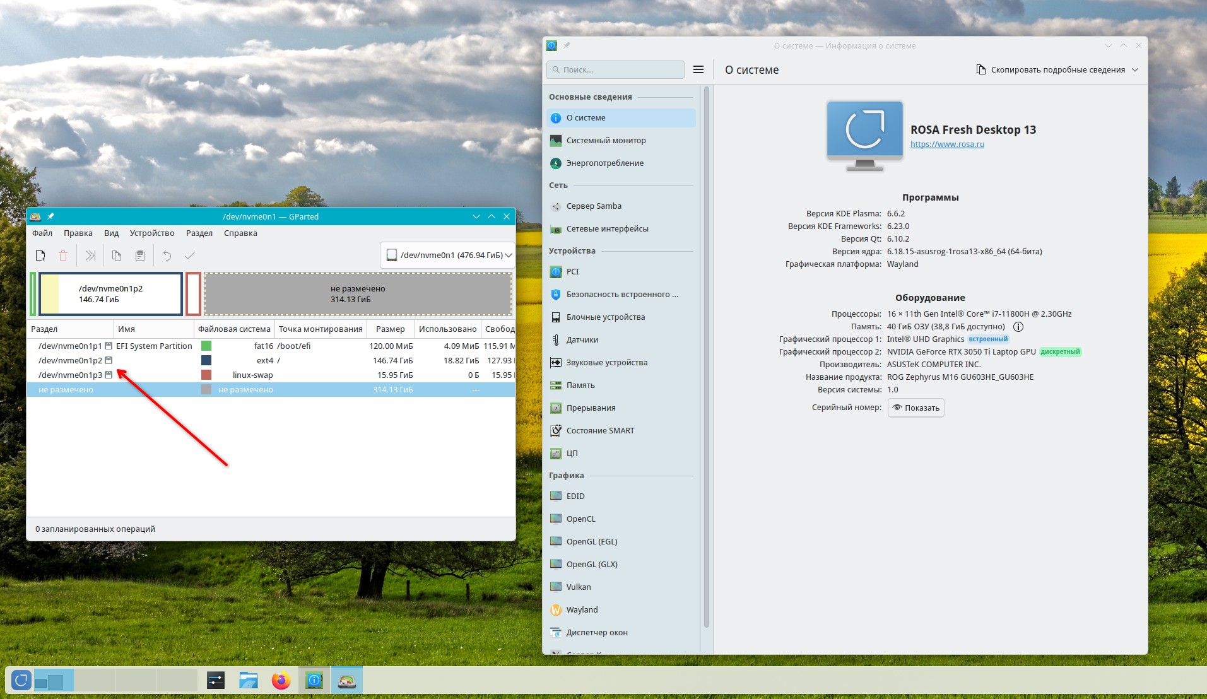Click the copy partition toolbar icon
The height and width of the screenshot is (699, 1207).
tap(117, 256)
